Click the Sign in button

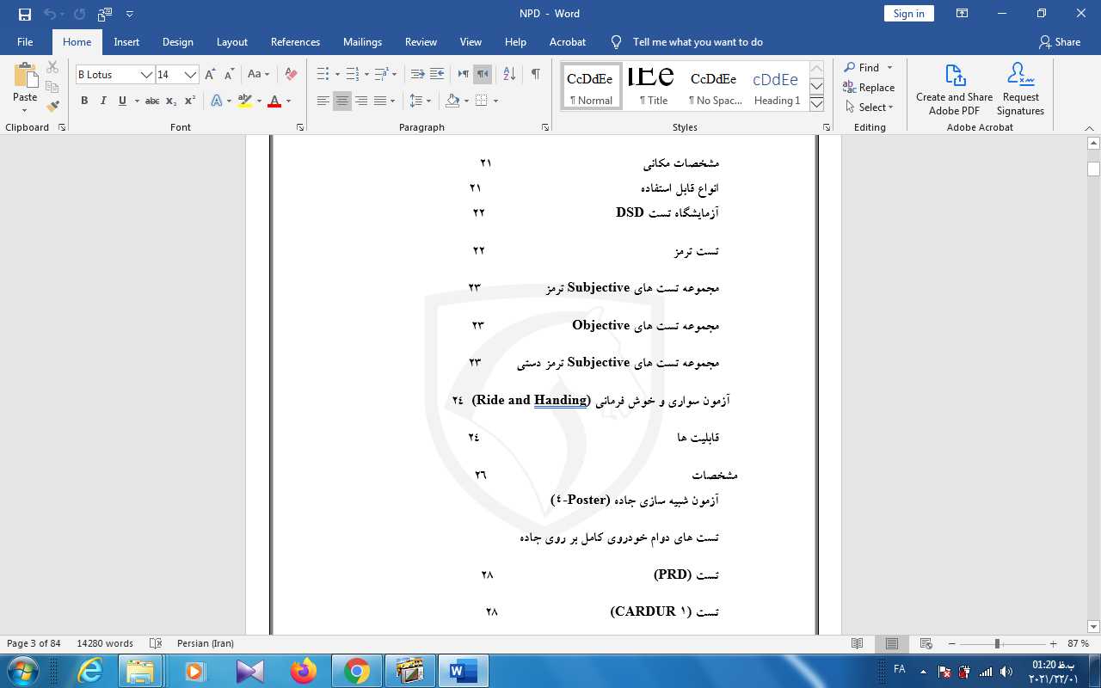point(908,14)
